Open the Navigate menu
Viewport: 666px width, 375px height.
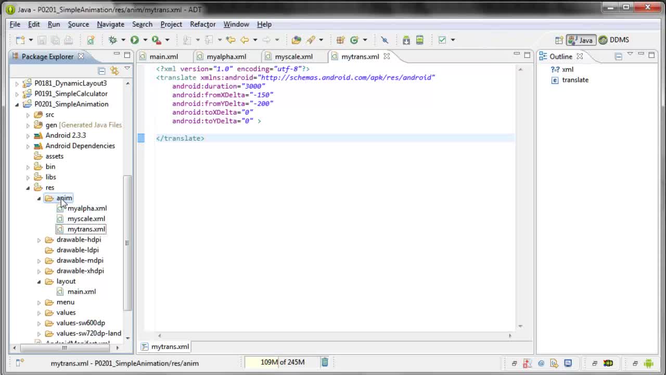[x=110, y=24]
